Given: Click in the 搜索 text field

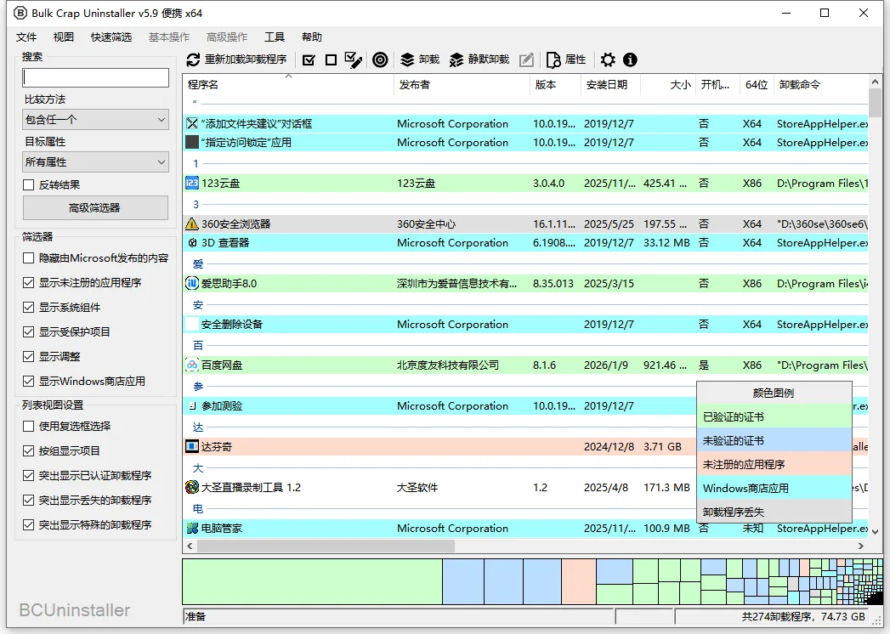Looking at the screenshot, I should [95, 77].
